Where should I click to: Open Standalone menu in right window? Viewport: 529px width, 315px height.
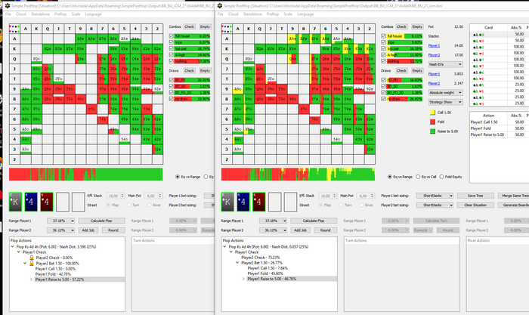pos(252,14)
